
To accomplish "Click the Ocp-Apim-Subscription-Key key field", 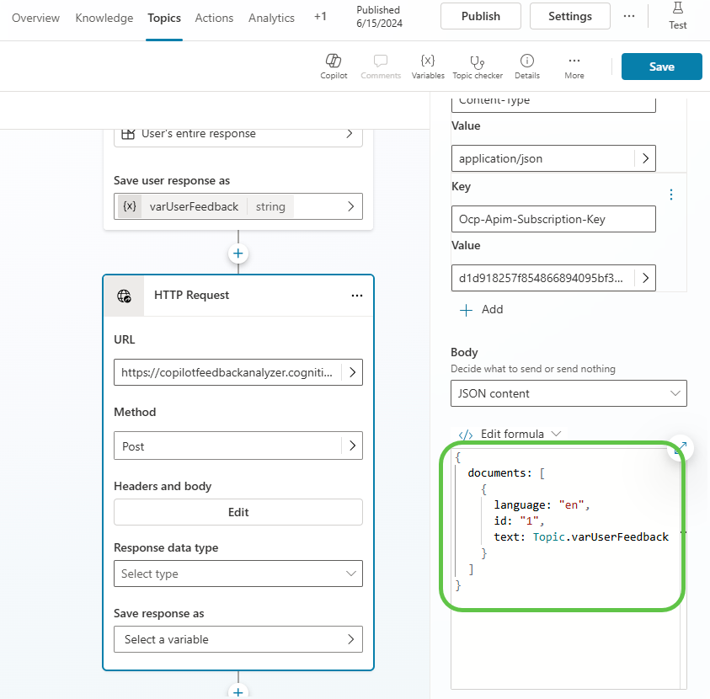I will point(553,219).
